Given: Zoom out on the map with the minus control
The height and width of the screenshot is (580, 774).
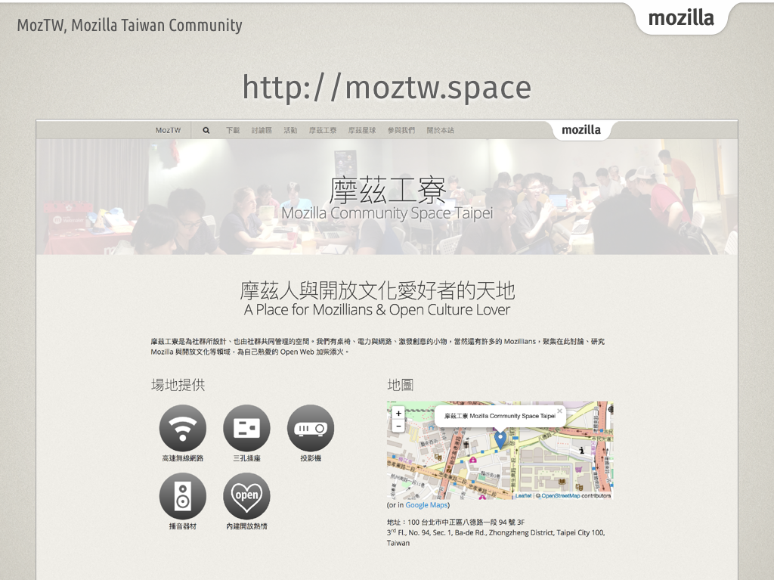Looking at the screenshot, I should click(398, 426).
